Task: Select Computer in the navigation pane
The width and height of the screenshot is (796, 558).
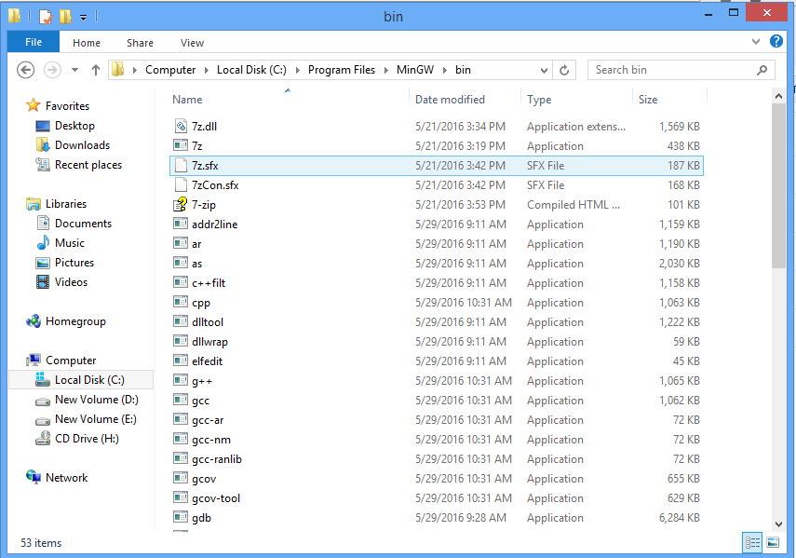Action: click(71, 361)
